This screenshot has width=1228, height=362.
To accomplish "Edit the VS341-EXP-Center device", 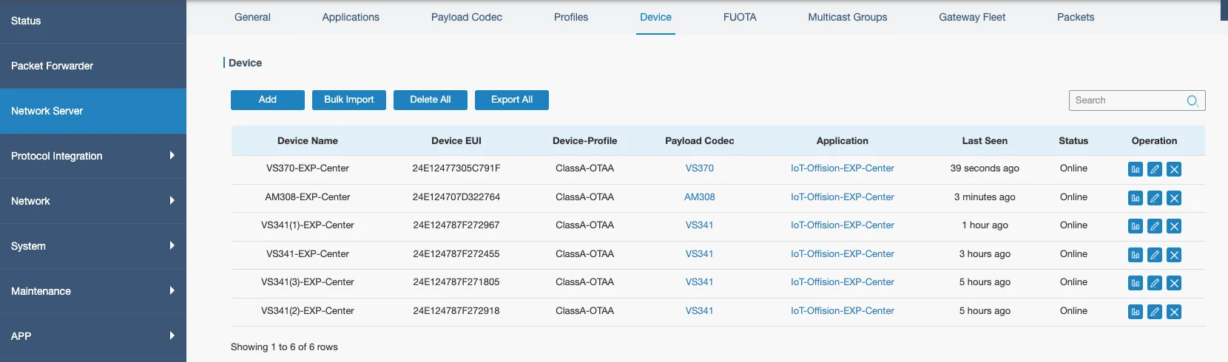I will (1154, 255).
